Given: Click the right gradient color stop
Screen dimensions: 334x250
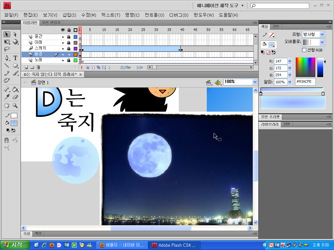Looking at the screenshot, I should [x=323, y=94].
